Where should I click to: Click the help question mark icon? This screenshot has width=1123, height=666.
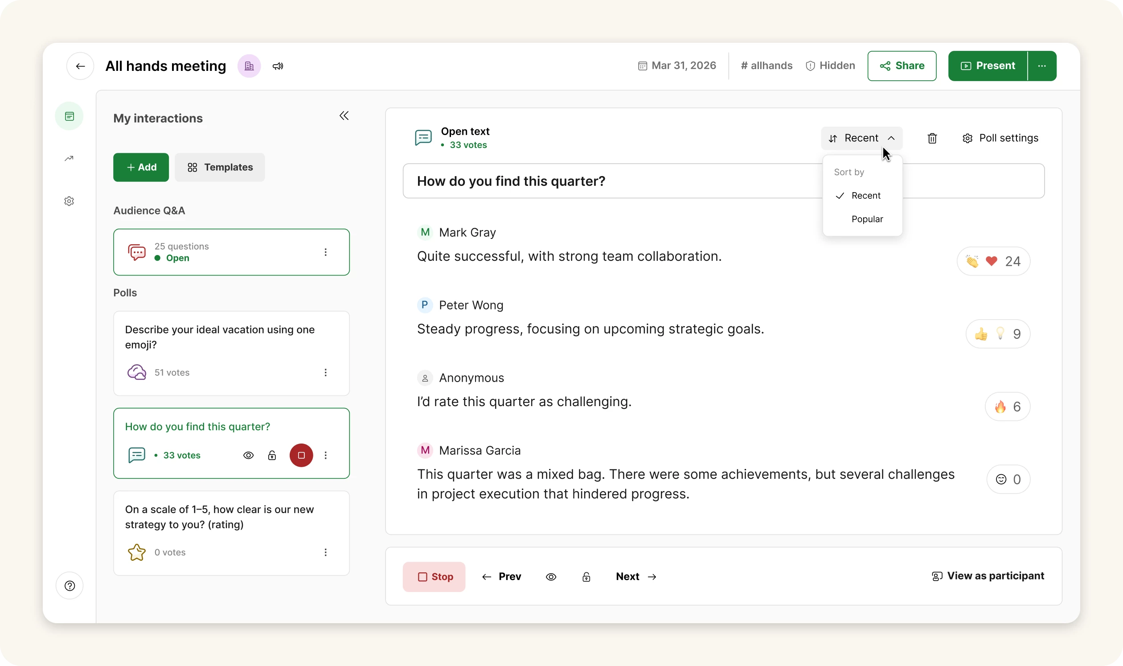click(70, 586)
